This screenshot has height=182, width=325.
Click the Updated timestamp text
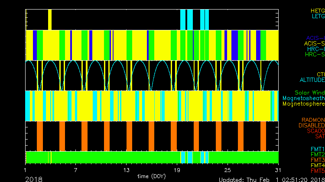pyautogui.click(x=271, y=179)
